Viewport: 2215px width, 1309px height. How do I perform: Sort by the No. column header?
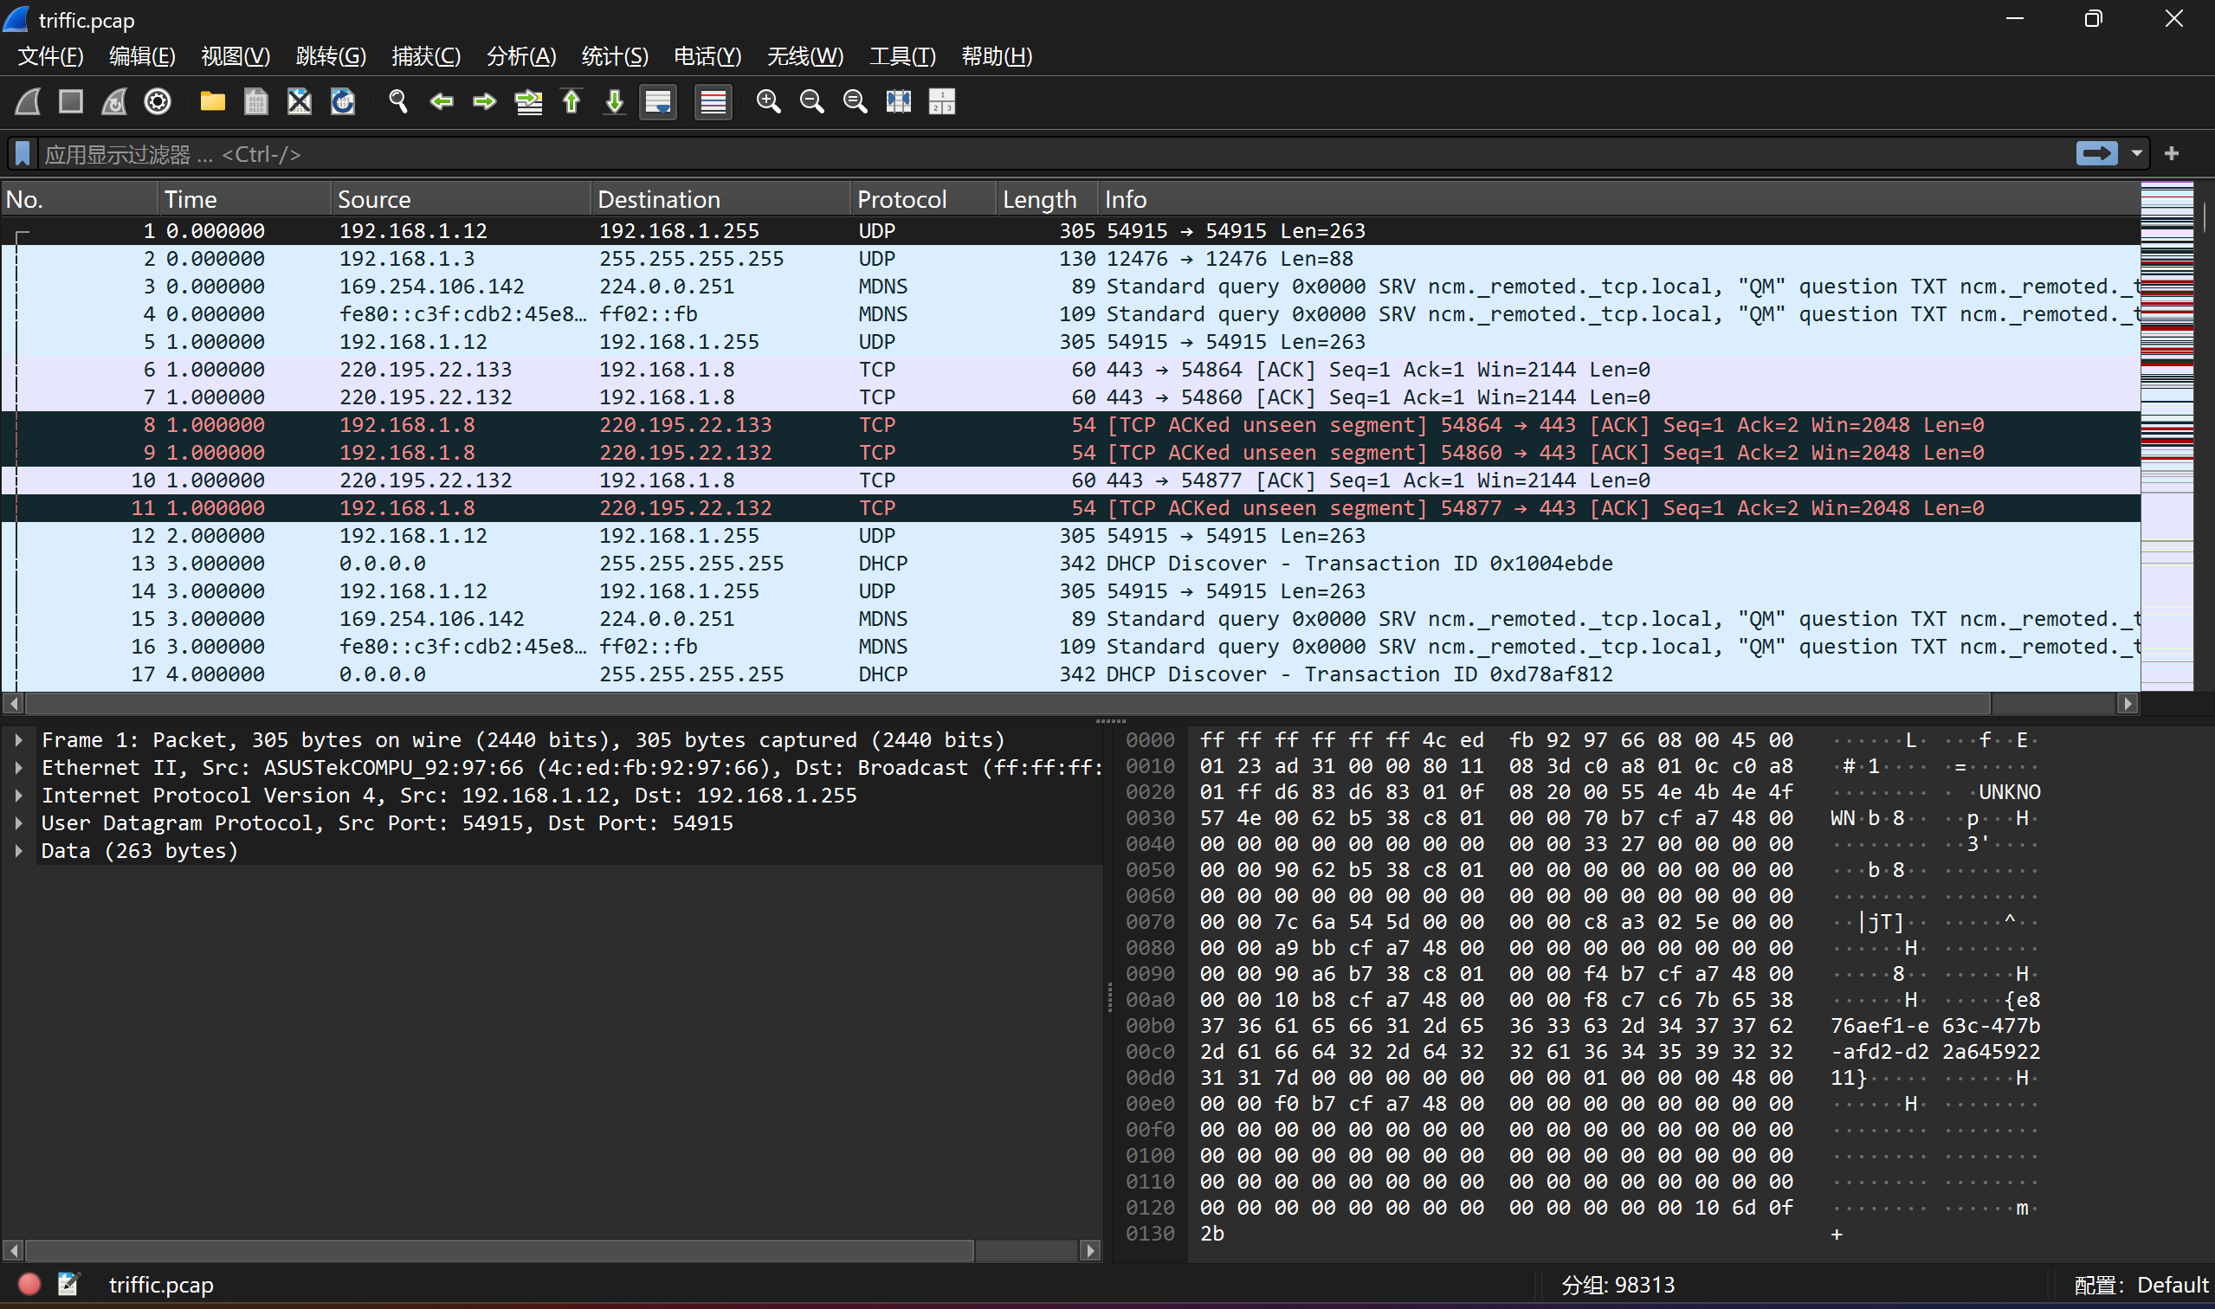point(80,199)
